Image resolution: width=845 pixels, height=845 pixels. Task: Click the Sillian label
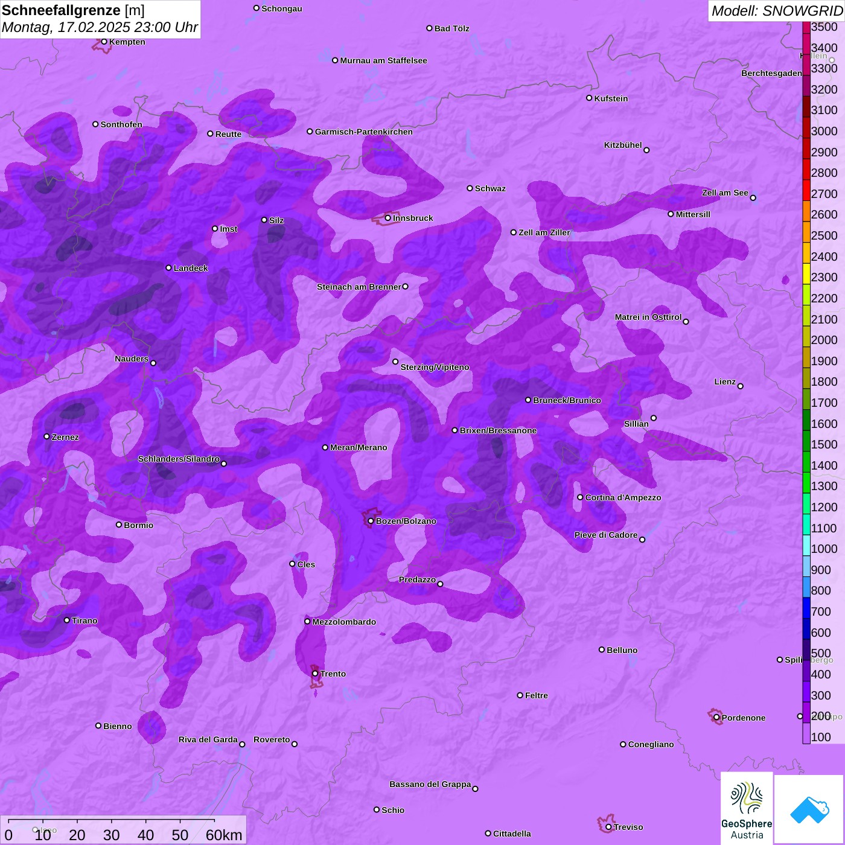point(636,424)
